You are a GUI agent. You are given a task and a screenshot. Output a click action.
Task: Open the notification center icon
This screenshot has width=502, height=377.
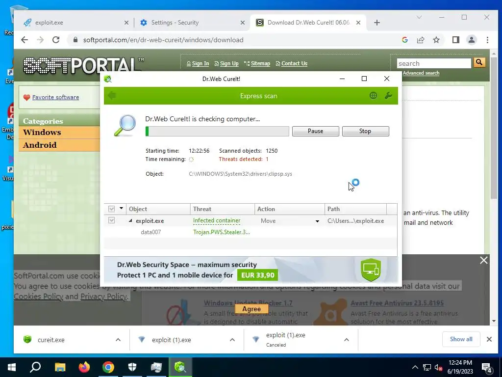[487, 368]
